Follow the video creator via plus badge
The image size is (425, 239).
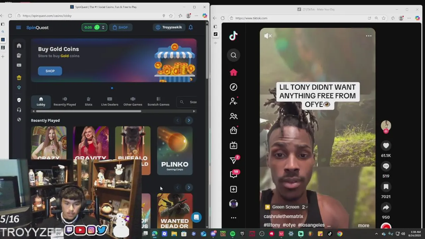[386, 131]
